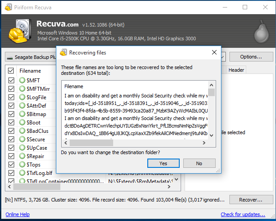This screenshot has height=221, width=276.
Task: Open the Options dialog
Action: pyautogui.click(x=251, y=57)
